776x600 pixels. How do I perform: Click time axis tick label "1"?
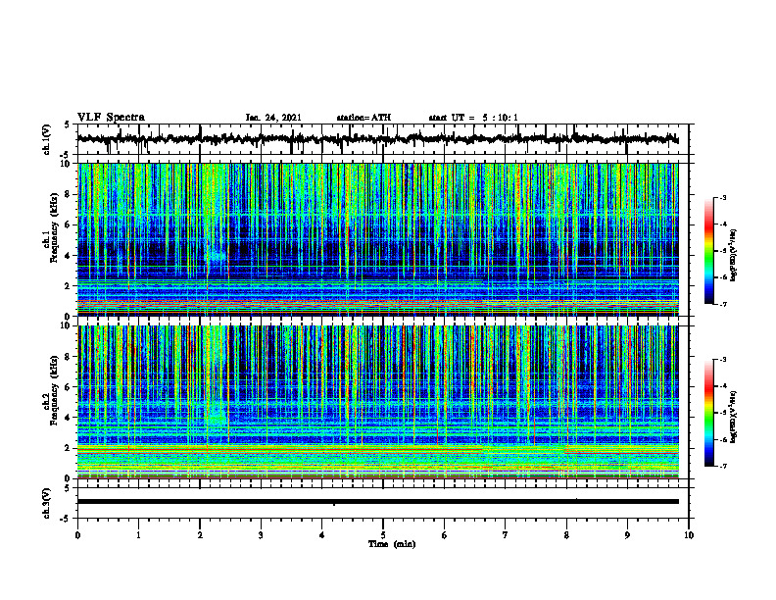tap(138, 535)
